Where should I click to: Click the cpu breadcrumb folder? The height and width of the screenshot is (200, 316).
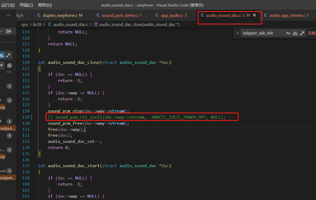click(x=25, y=24)
